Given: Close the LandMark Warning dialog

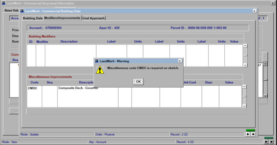Looking at the screenshot, I should [x=180, y=61].
